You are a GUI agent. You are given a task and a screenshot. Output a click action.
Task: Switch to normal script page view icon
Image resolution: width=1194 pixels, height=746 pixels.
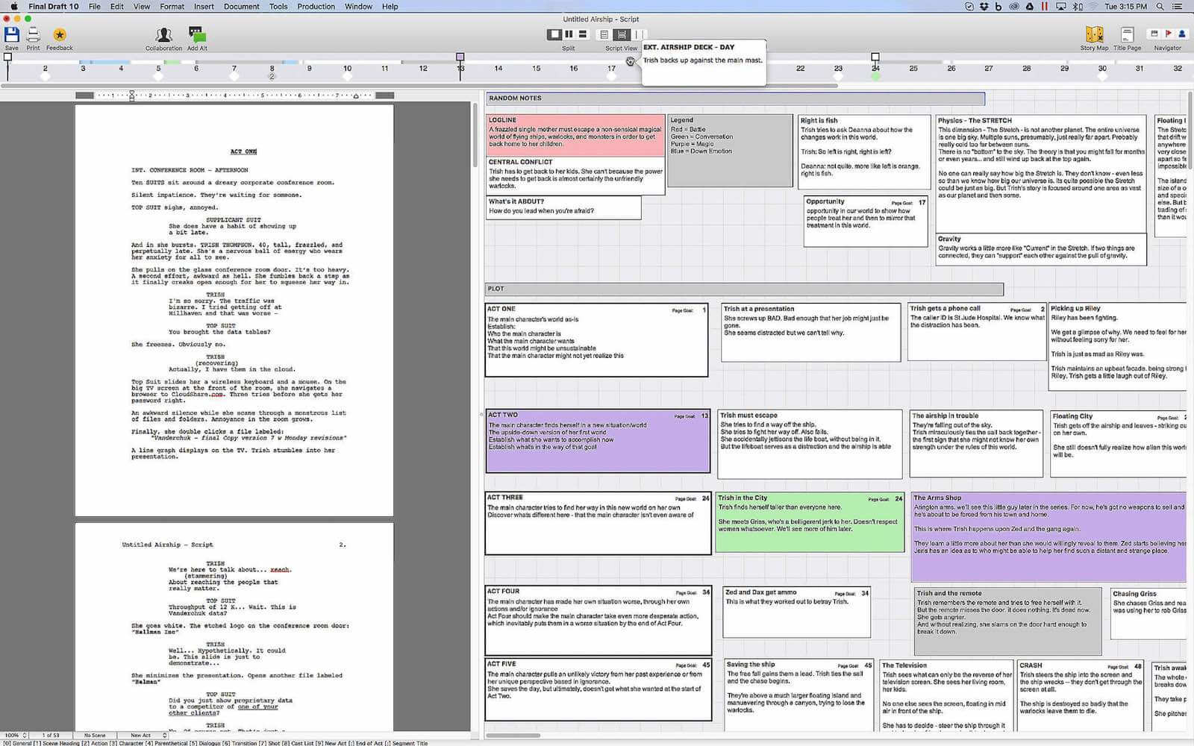click(604, 34)
